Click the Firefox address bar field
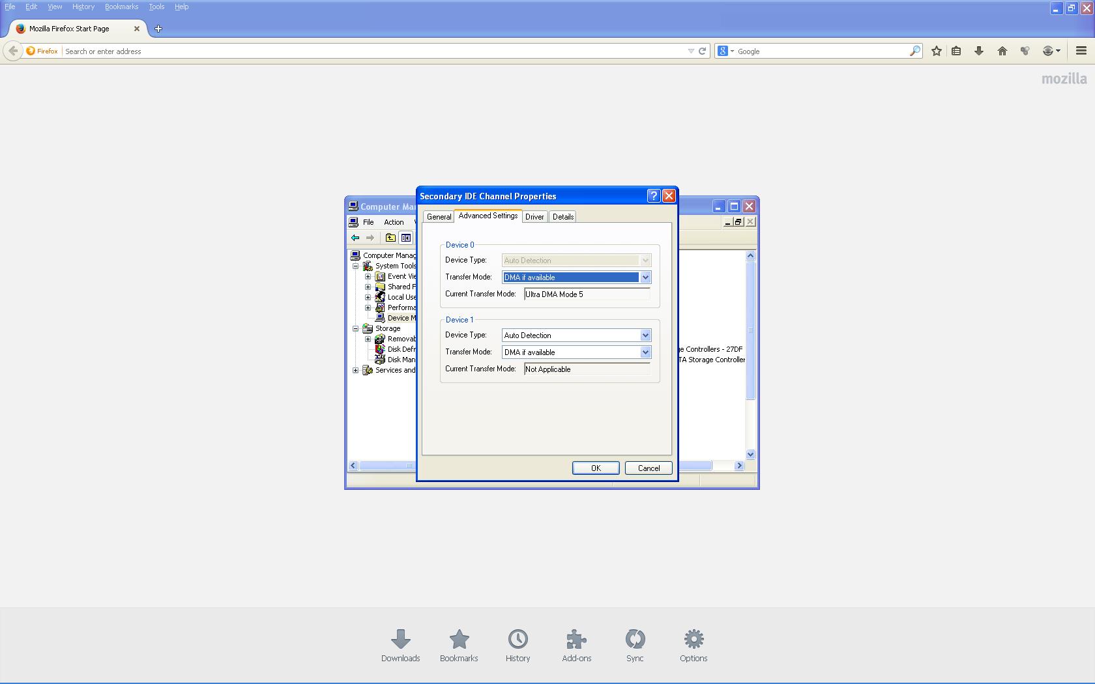The height and width of the screenshot is (684, 1095). [x=374, y=51]
